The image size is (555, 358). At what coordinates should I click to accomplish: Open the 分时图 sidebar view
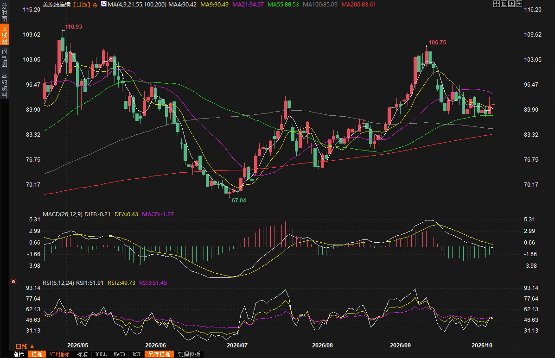[x=4, y=13]
